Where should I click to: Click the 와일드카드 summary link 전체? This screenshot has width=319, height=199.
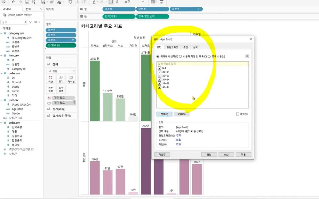click(x=179, y=135)
